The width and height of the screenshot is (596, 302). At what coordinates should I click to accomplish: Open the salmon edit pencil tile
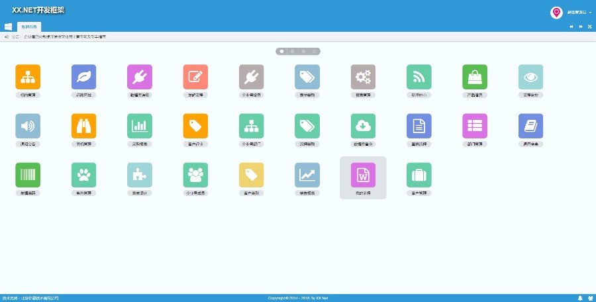click(x=195, y=77)
